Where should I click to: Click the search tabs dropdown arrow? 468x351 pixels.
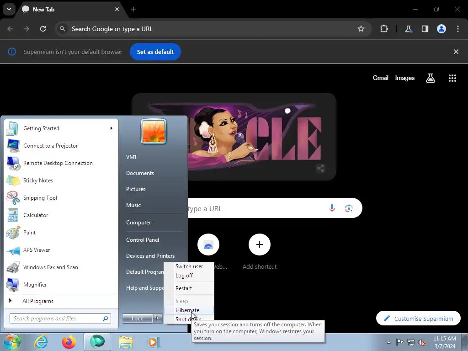pos(9,9)
